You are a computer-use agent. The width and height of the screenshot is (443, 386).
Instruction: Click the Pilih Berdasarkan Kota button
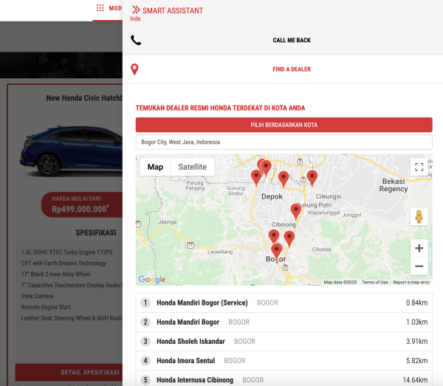pos(284,125)
